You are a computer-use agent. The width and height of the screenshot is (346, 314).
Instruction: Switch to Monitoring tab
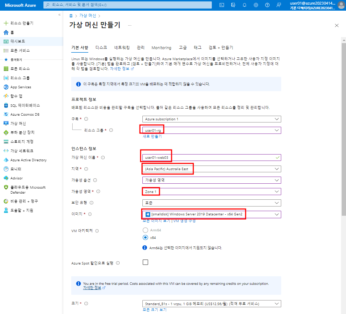coord(161,48)
